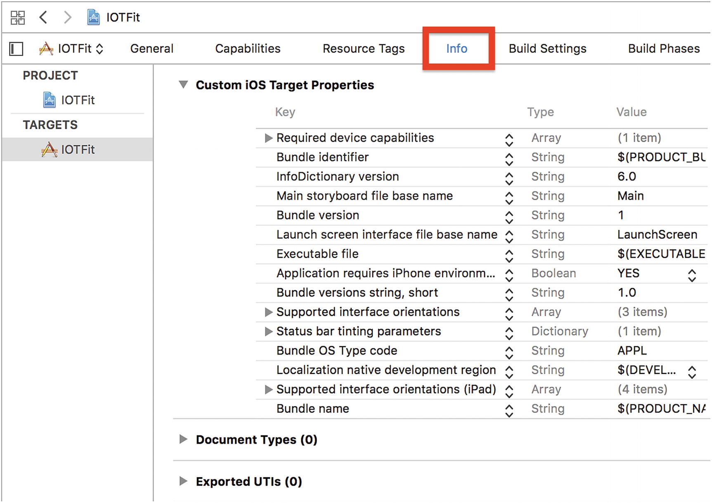Expand Supported interface orientations (iPad) array
The image size is (712, 503).
(x=268, y=390)
